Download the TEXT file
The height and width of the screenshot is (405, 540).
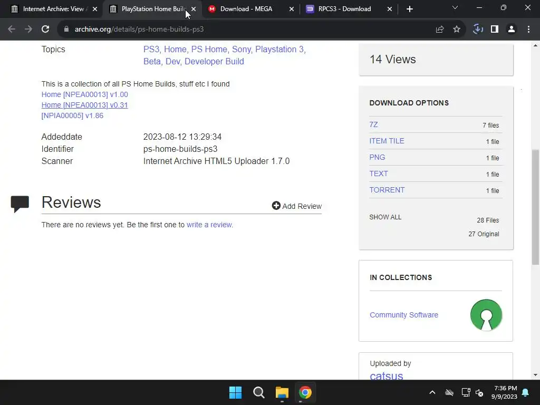(379, 173)
